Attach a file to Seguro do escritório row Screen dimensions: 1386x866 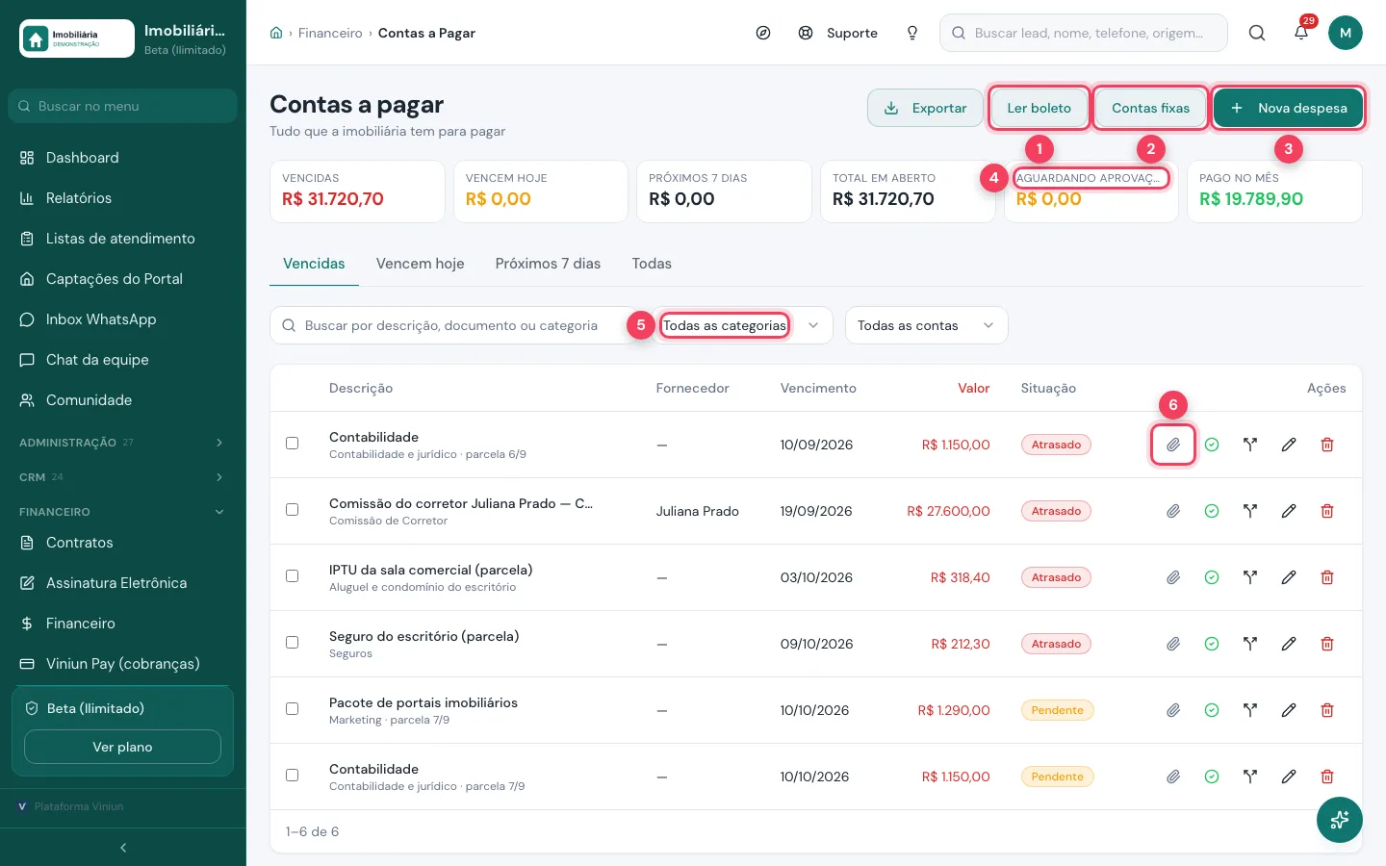pos(1173,644)
